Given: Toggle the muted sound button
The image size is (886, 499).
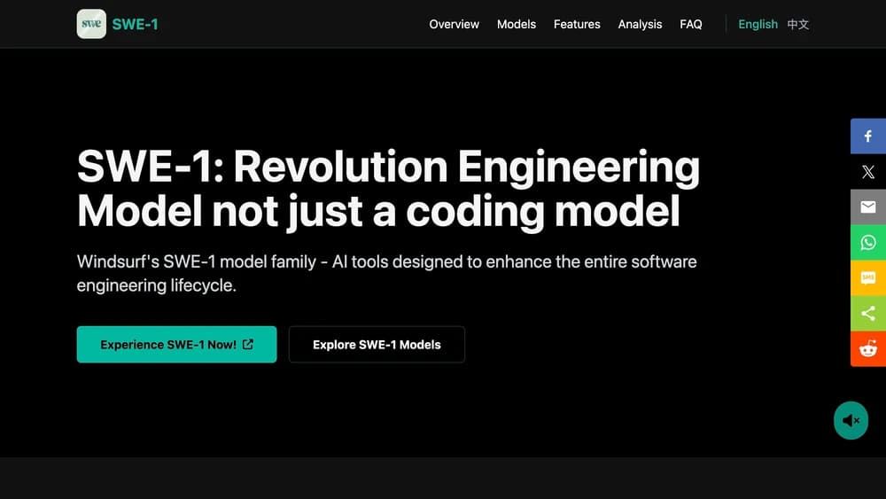Looking at the screenshot, I should [851, 420].
